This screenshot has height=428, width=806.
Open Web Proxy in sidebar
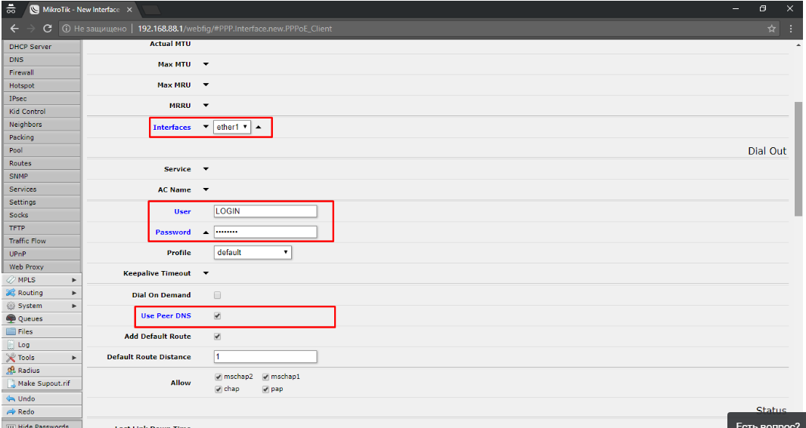tap(41, 267)
